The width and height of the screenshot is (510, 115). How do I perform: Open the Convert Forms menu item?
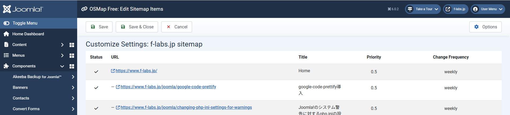coord(26,109)
